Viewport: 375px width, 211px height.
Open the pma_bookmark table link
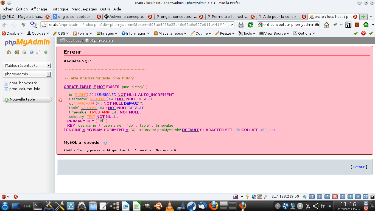23,83
